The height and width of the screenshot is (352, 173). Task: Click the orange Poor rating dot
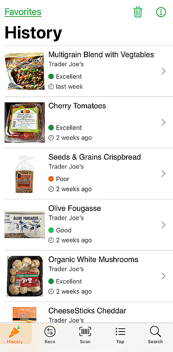[51, 179]
